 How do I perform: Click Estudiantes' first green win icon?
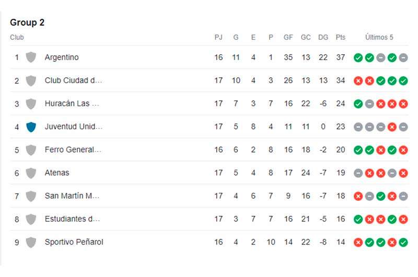(358, 219)
